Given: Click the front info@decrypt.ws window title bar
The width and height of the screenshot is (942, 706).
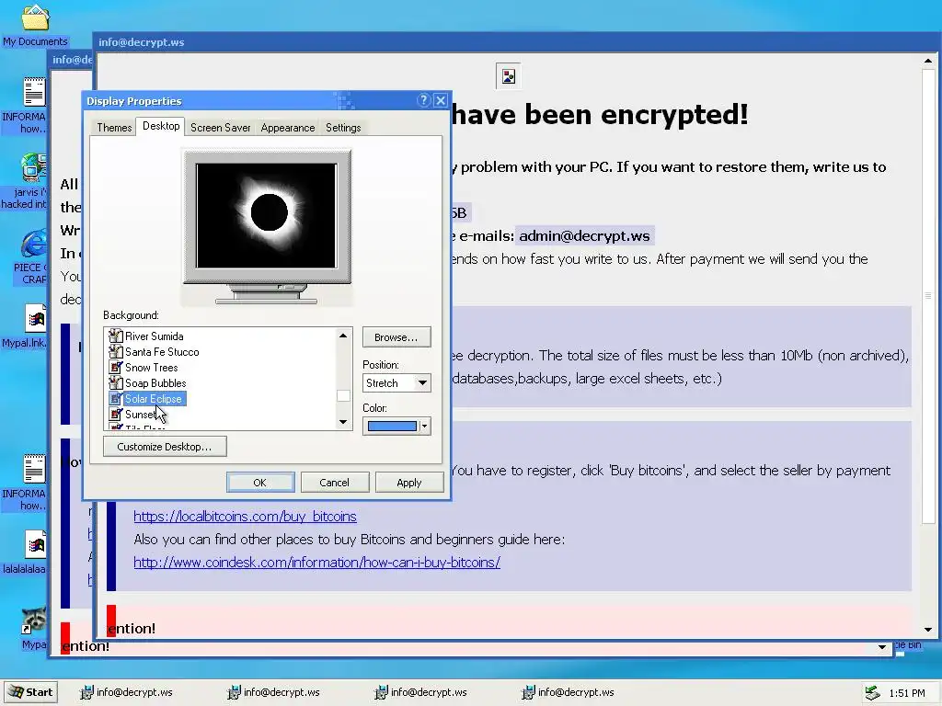Looking at the screenshot, I should click(517, 42).
